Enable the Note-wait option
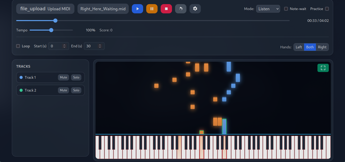 [286, 8]
